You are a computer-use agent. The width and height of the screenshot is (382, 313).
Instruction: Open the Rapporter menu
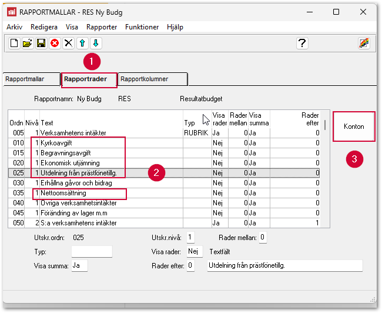(x=101, y=27)
